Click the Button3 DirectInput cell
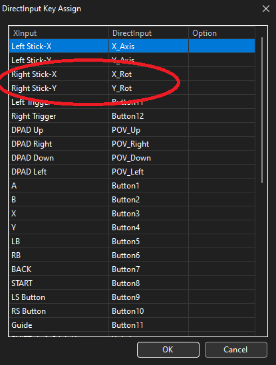 click(x=148, y=214)
